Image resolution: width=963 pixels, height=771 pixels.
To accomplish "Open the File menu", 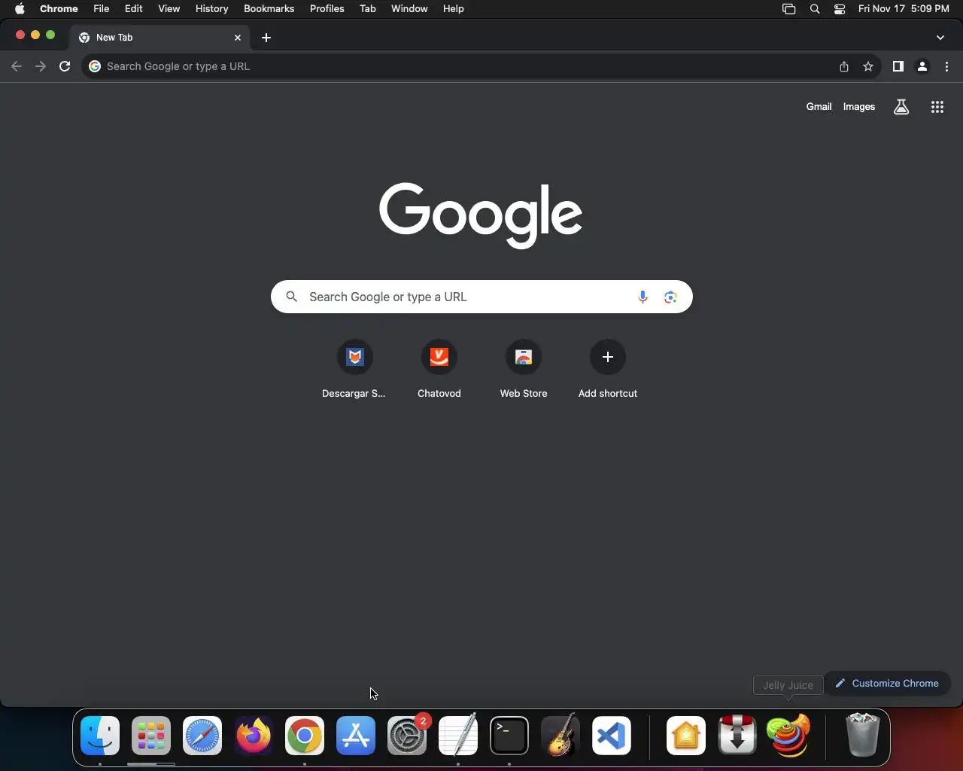I will pos(101,9).
